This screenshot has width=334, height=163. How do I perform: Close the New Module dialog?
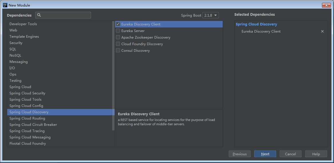click(x=326, y=5)
